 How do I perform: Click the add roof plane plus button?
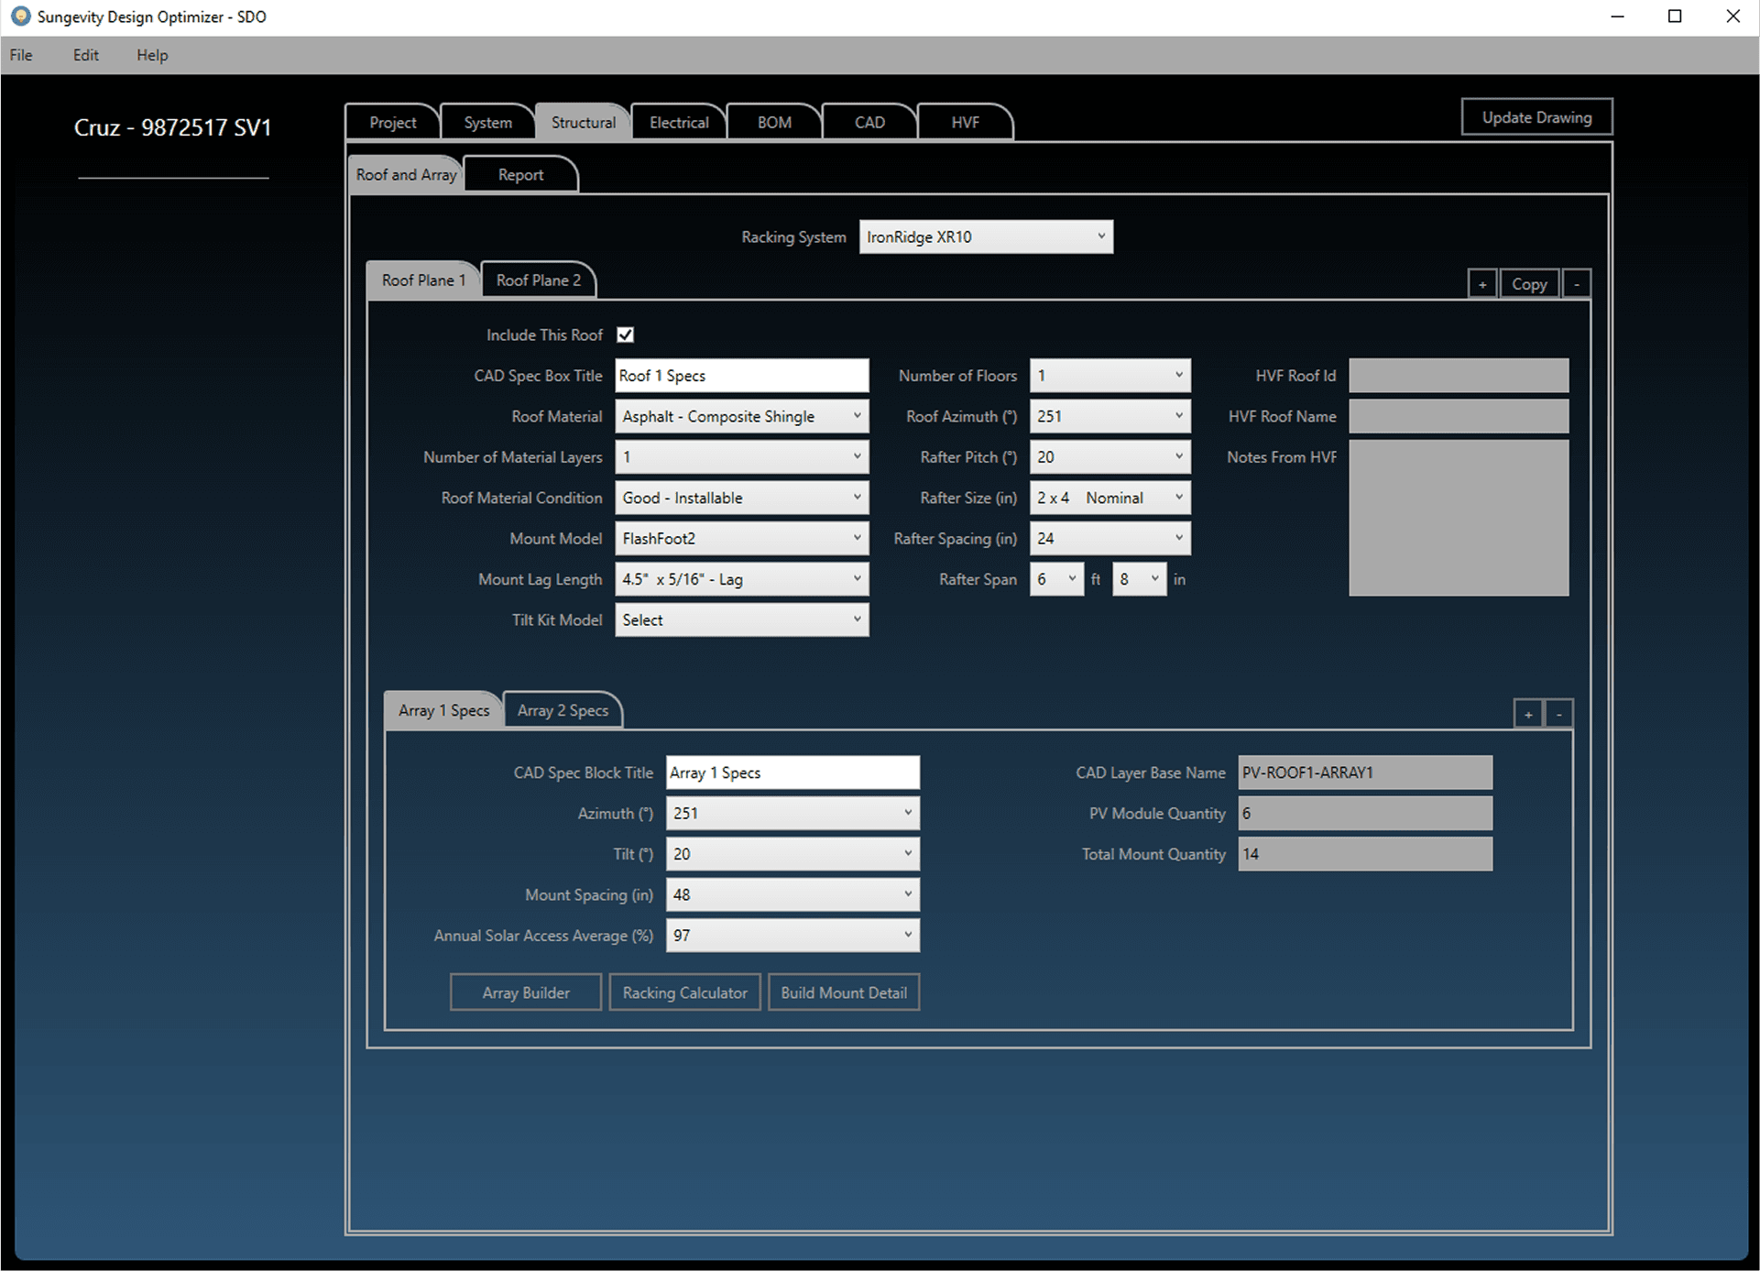point(1481,284)
